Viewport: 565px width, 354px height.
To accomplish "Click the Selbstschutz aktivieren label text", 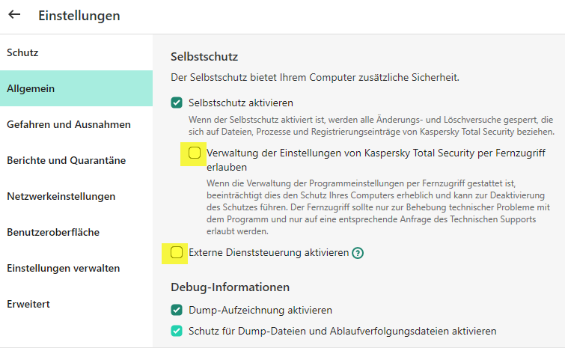I will click(241, 103).
